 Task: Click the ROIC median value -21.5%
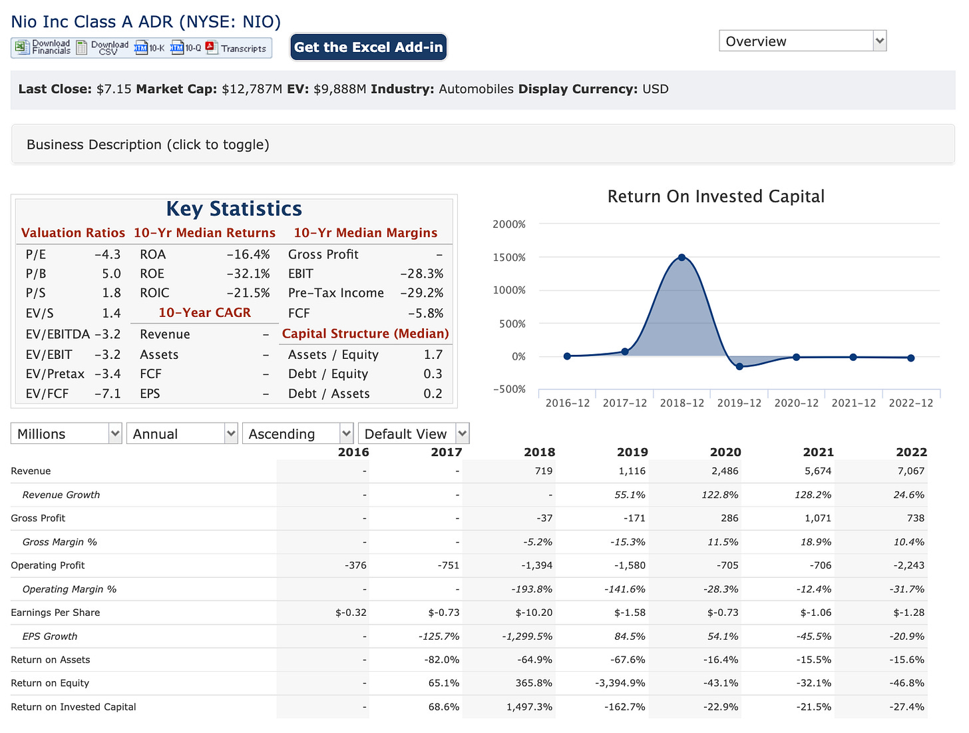click(x=248, y=293)
